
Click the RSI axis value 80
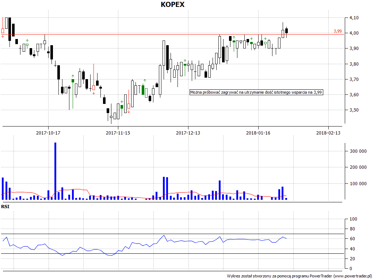[x=352, y=229]
